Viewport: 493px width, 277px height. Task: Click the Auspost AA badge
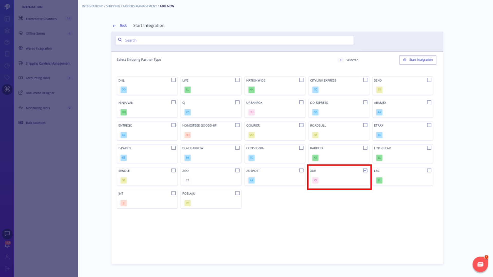point(251,180)
